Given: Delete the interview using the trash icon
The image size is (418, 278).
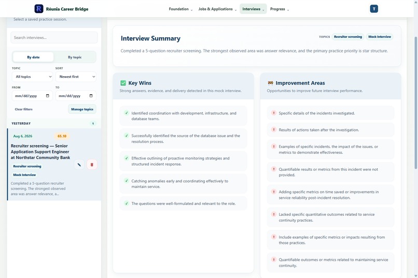Looking at the screenshot, I should [92, 165].
